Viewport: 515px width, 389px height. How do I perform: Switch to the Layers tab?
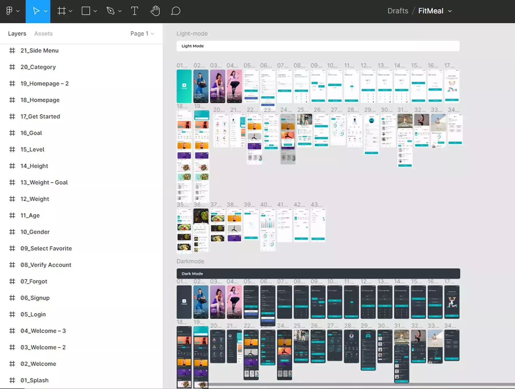tap(17, 33)
